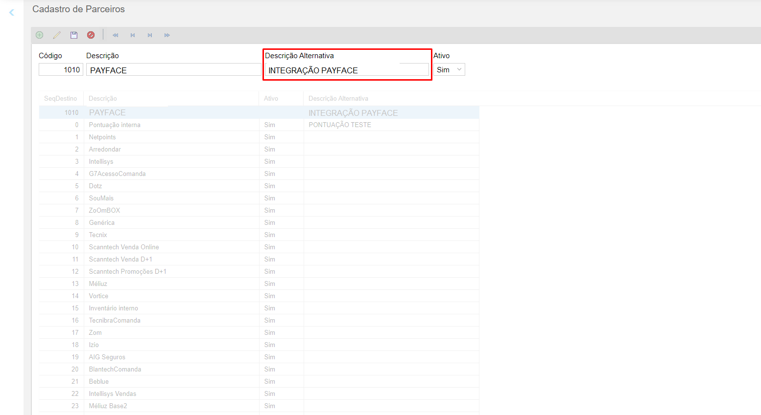Select the Netpoints row
The width and height of the screenshot is (761, 415).
click(x=259, y=137)
